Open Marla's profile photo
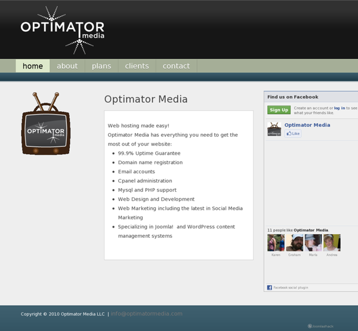The width and height of the screenshot is (358, 331). tap(313, 243)
